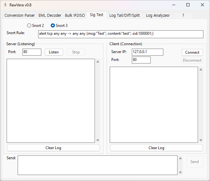Screen dimensions: 210x181
Task: Focus the Client connection Port field
Action: pos(141,60)
